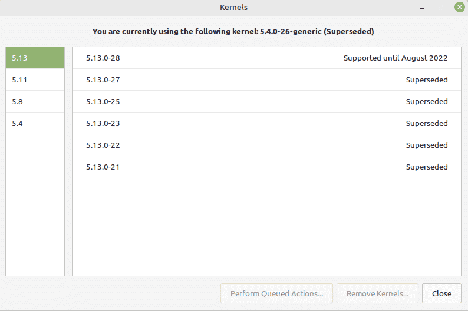Open the 5.8 kernel series list
Image resolution: width=468 pixels, height=311 pixels.
point(35,101)
